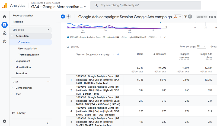This screenshot has width=217, height=126.
Task: Focus the table Search field
Action: point(75,47)
